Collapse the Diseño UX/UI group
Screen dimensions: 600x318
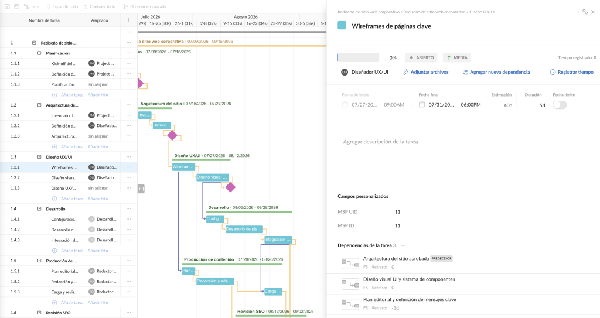coord(39,157)
